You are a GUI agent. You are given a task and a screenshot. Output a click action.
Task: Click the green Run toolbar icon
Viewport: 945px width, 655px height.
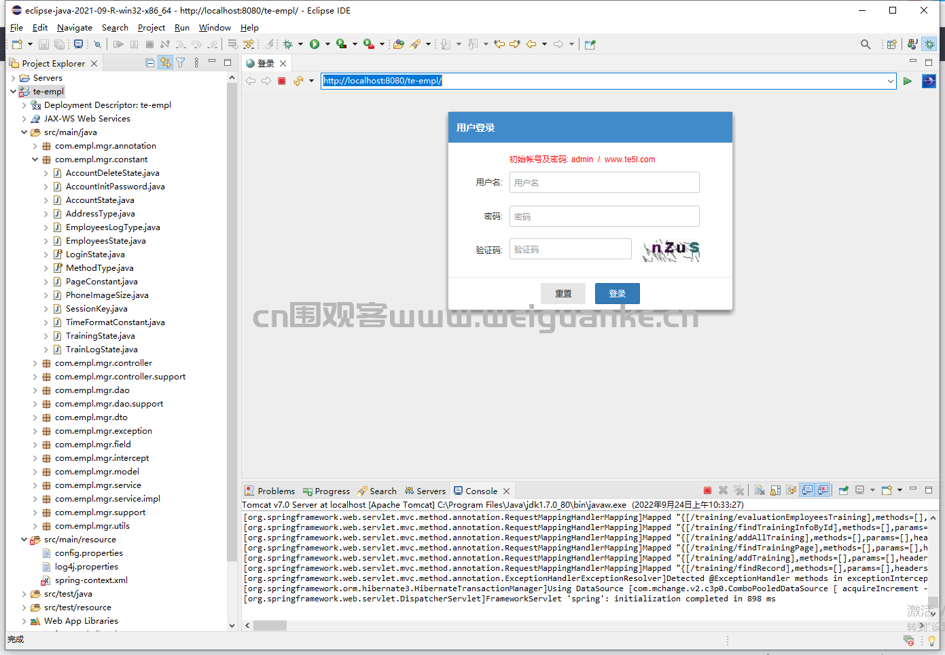[315, 44]
